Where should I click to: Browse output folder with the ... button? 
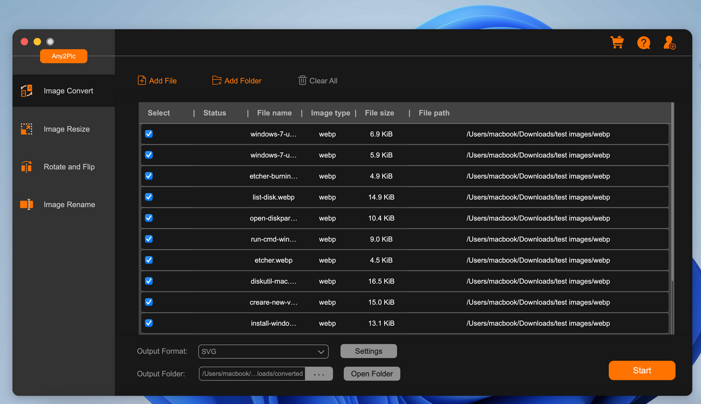coord(319,374)
